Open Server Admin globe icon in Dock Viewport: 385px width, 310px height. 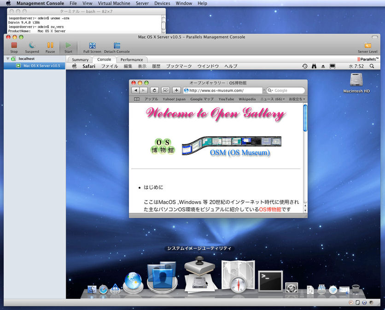(x=133, y=282)
